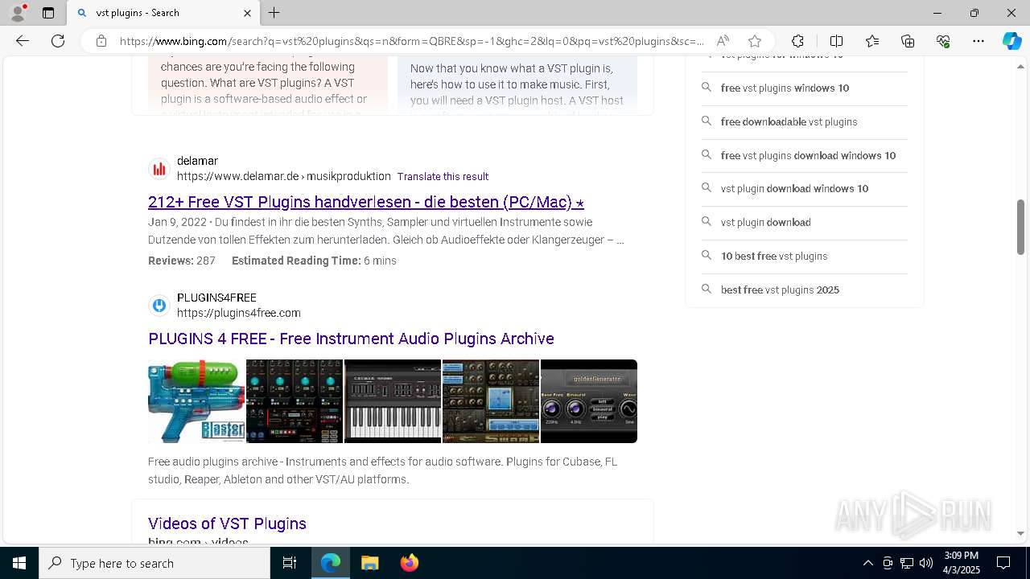Open the Windows Start menu
1030x579 pixels.
[x=19, y=563]
